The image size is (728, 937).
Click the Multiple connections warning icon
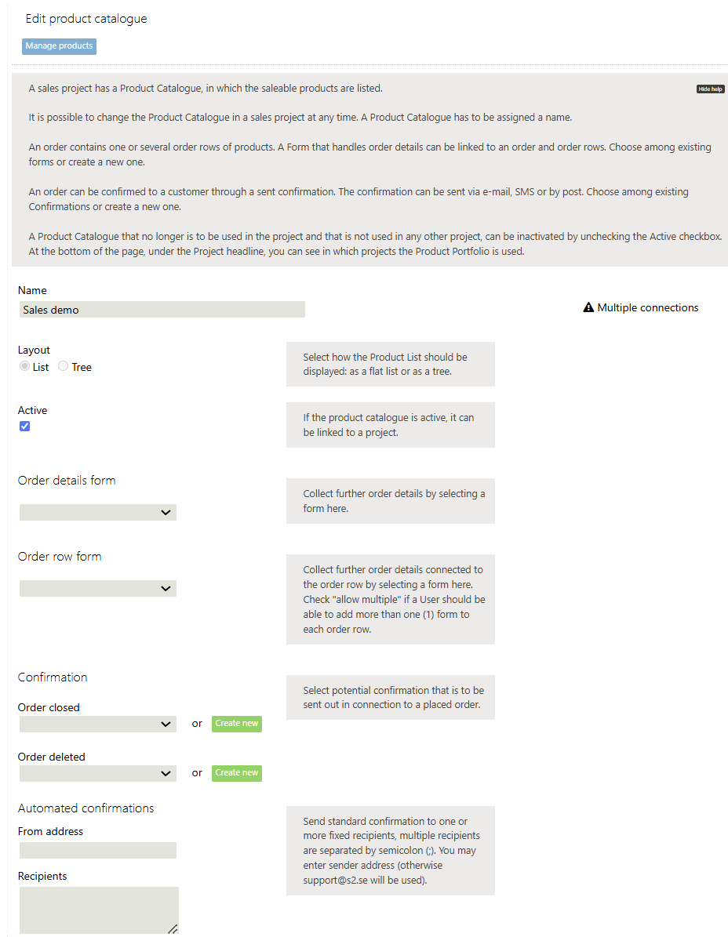point(588,308)
